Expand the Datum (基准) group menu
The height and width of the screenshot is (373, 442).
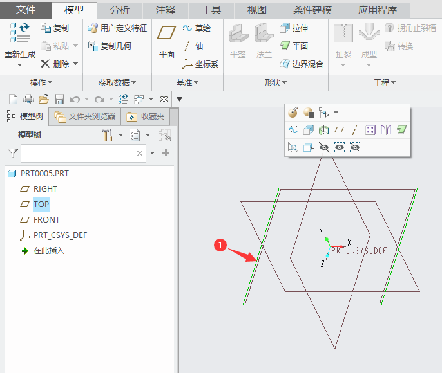(x=187, y=82)
